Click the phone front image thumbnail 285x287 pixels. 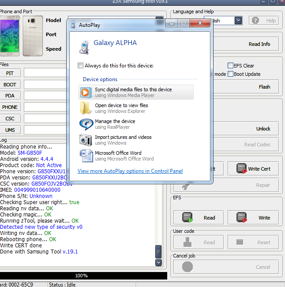click(10, 36)
